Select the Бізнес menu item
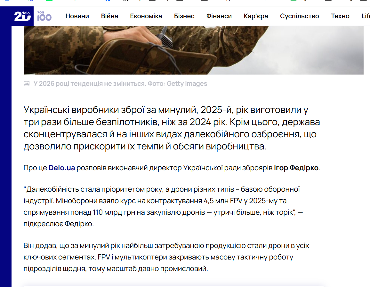Viewport: 370px width, 287px height. tap(184, 16)
